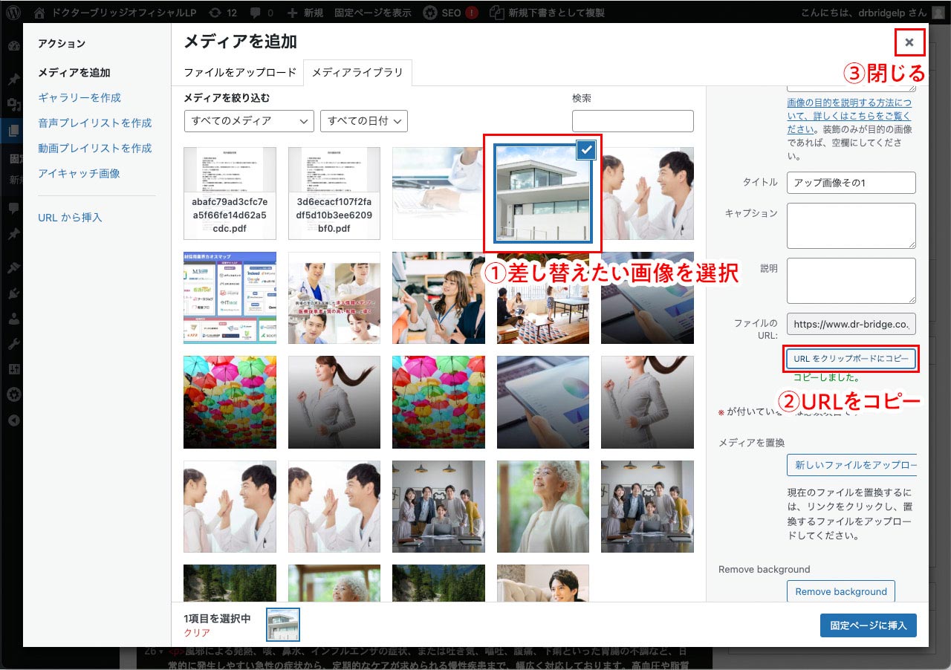Open Users icon in the admin sidebar
Screen dimensions: 951x670
(13, 319)
